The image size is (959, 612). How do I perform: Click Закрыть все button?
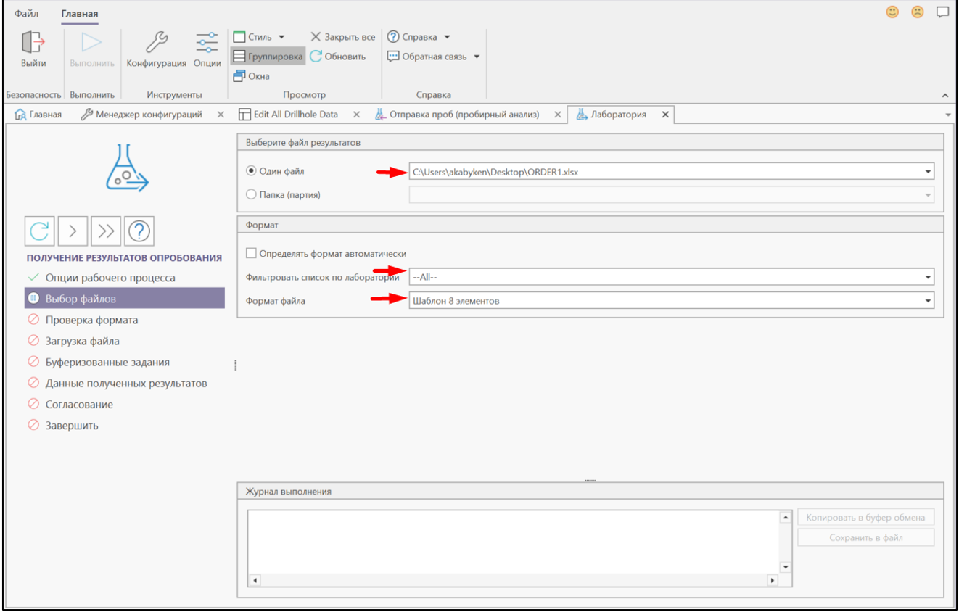pyautogui.click(x=343, y=37)
